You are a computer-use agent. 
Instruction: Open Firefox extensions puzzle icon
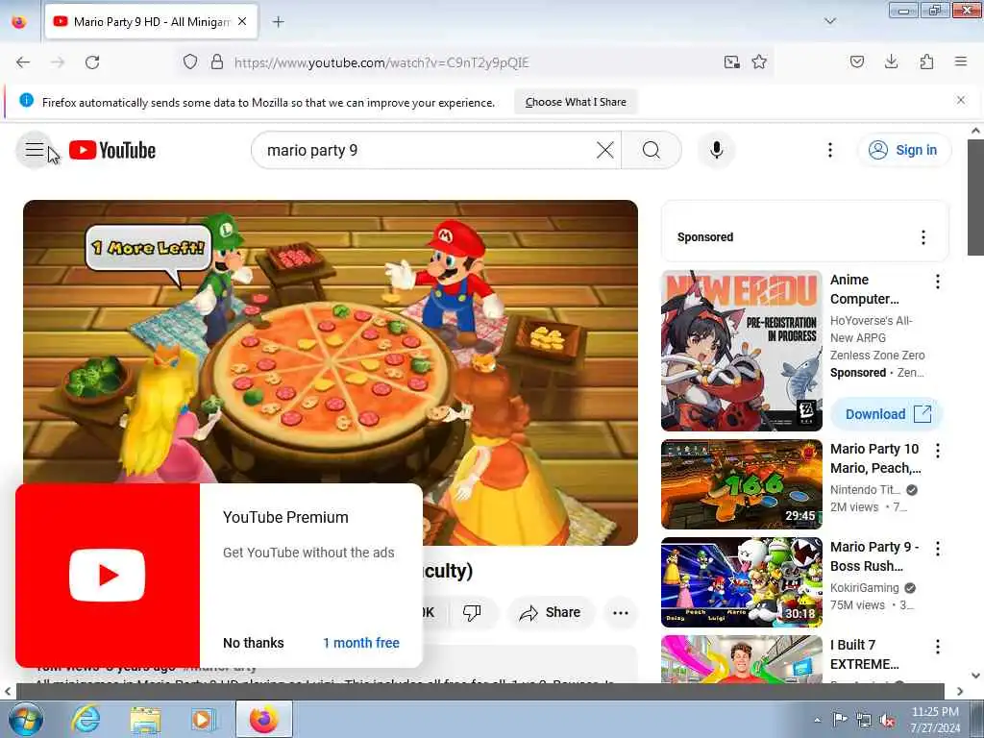[926, 61]
